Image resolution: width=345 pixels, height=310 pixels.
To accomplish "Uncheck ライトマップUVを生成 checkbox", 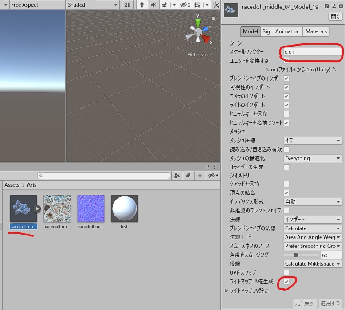I will tap(286, 282).
